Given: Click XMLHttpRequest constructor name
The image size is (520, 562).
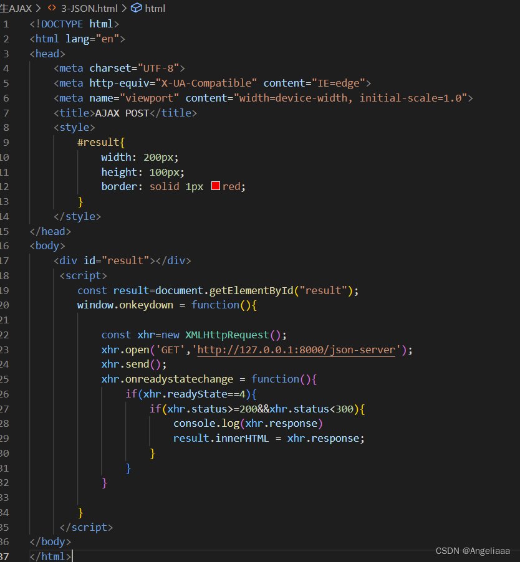Looking at the screenshot, I should 228,335.
